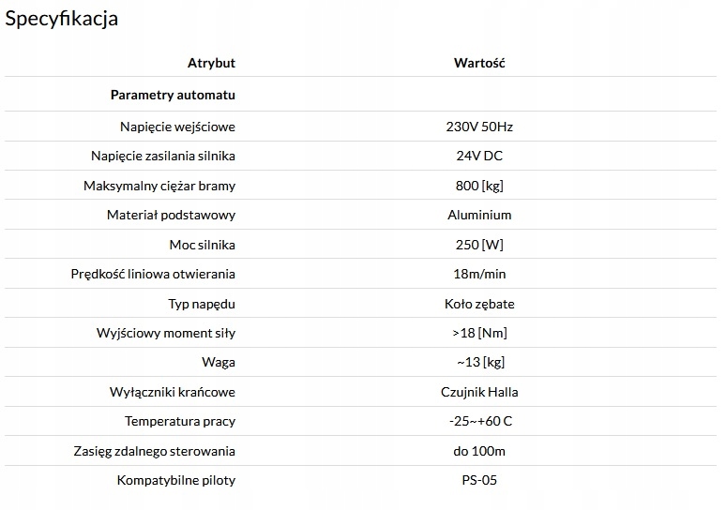Click the Aluminium material value
The image size is (726, 510).
click(479, 215)
